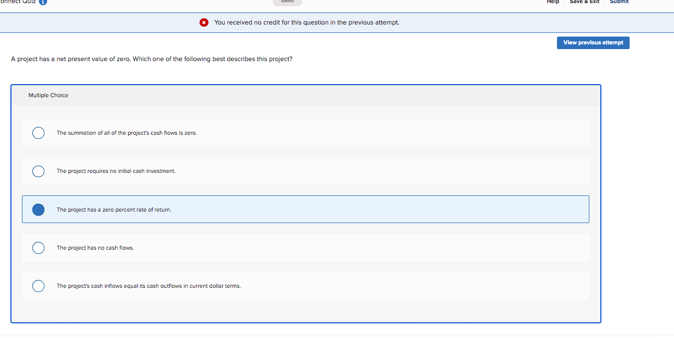The width and height of the screenshot is (674, 338).
Task: Select 'cash inflows equal its cash outflows' option
Action: point(38,286)
